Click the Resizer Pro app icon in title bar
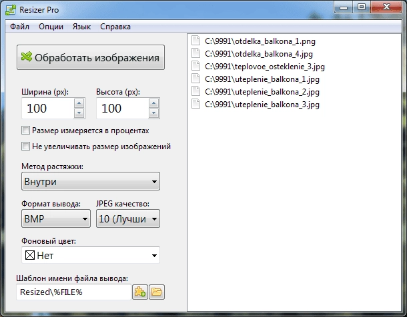The width and height of the screenshot is (407, 317). coord(11,10)
